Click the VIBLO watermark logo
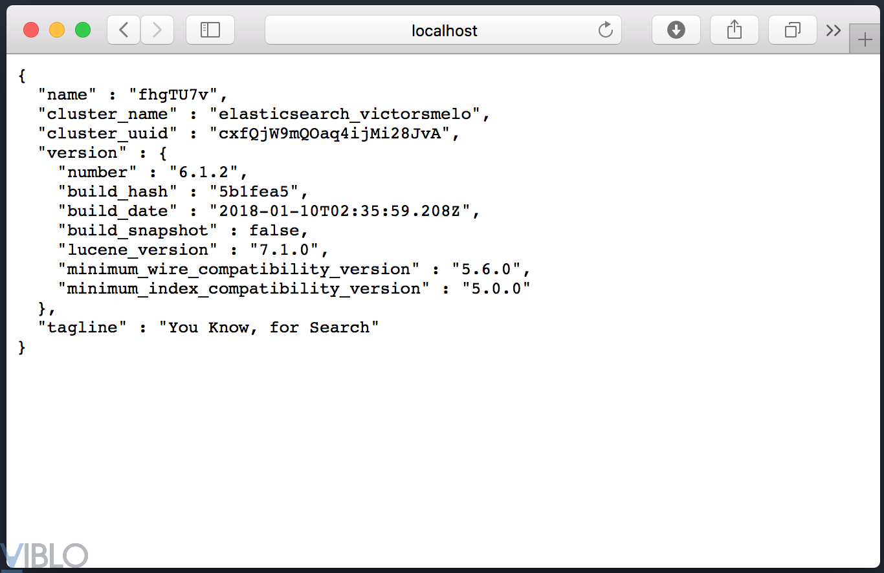Screen dimensions: 884x573 (x=44, y=556)
